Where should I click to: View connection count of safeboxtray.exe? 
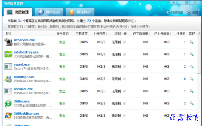coord(185,54)
